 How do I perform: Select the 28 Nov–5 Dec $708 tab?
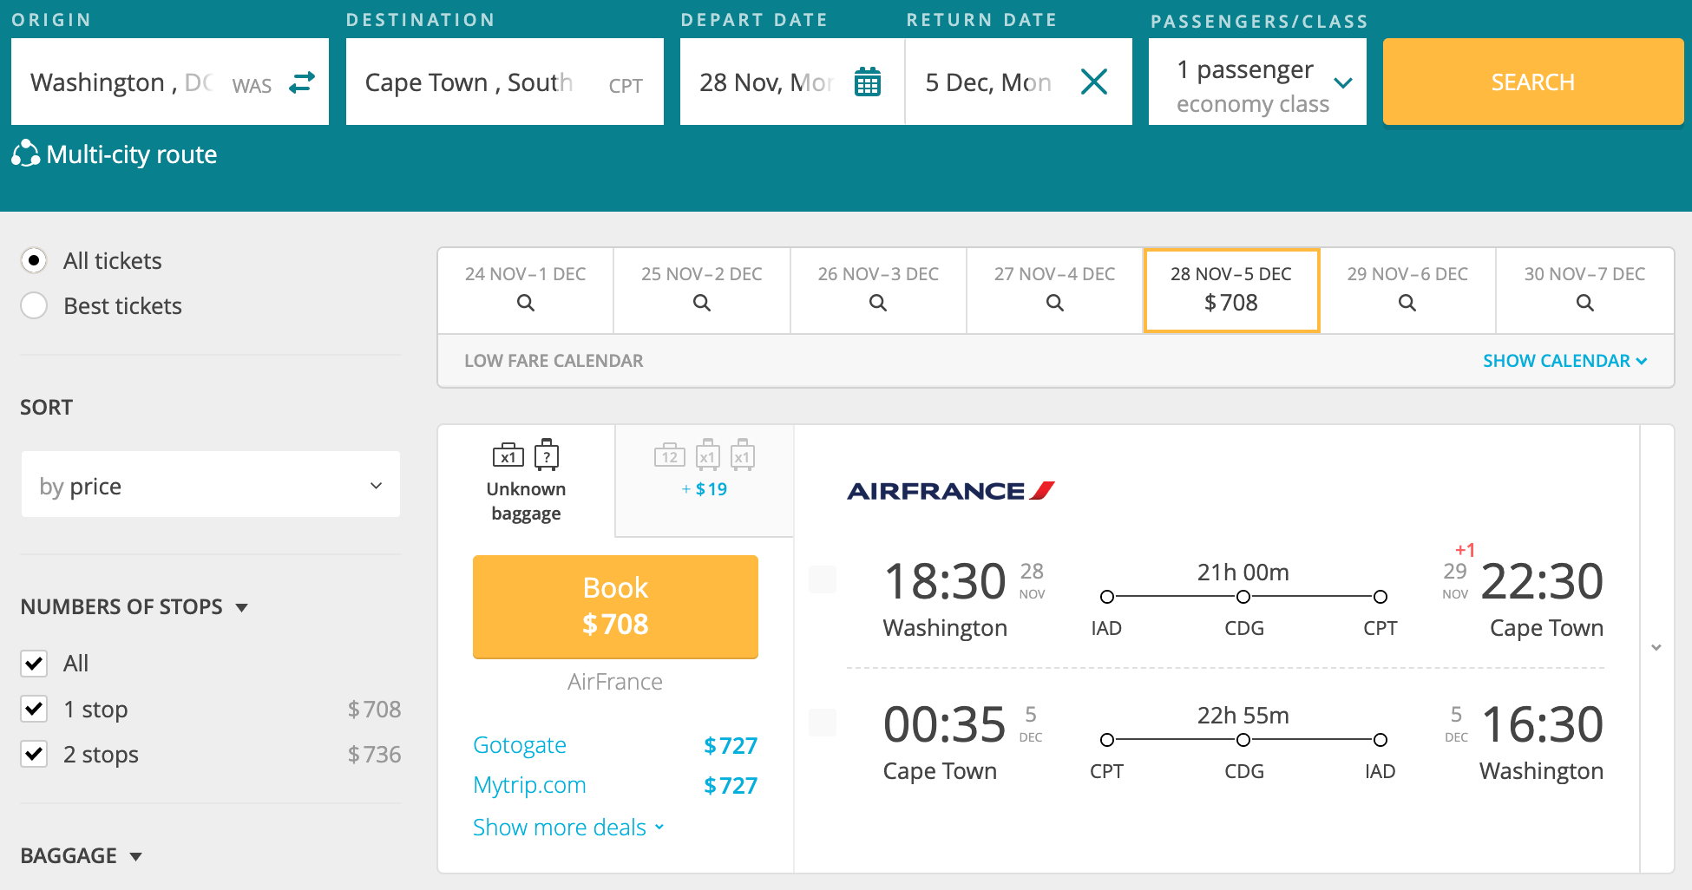(1231, 291)
